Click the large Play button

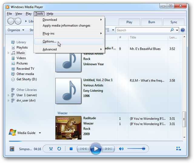tap(96, 148)
